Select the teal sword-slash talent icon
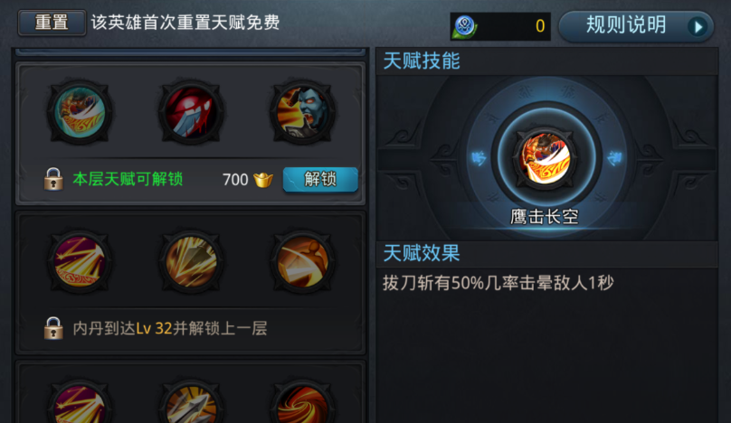 (80, 112)
